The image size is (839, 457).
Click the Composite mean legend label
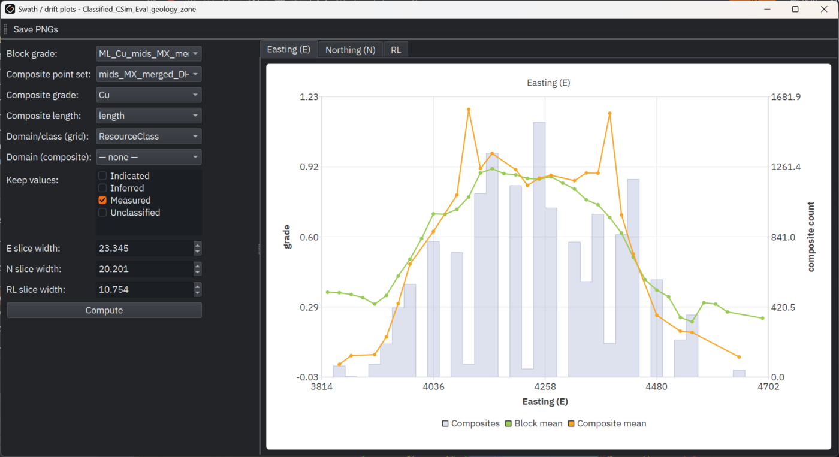tap(612, 424)
